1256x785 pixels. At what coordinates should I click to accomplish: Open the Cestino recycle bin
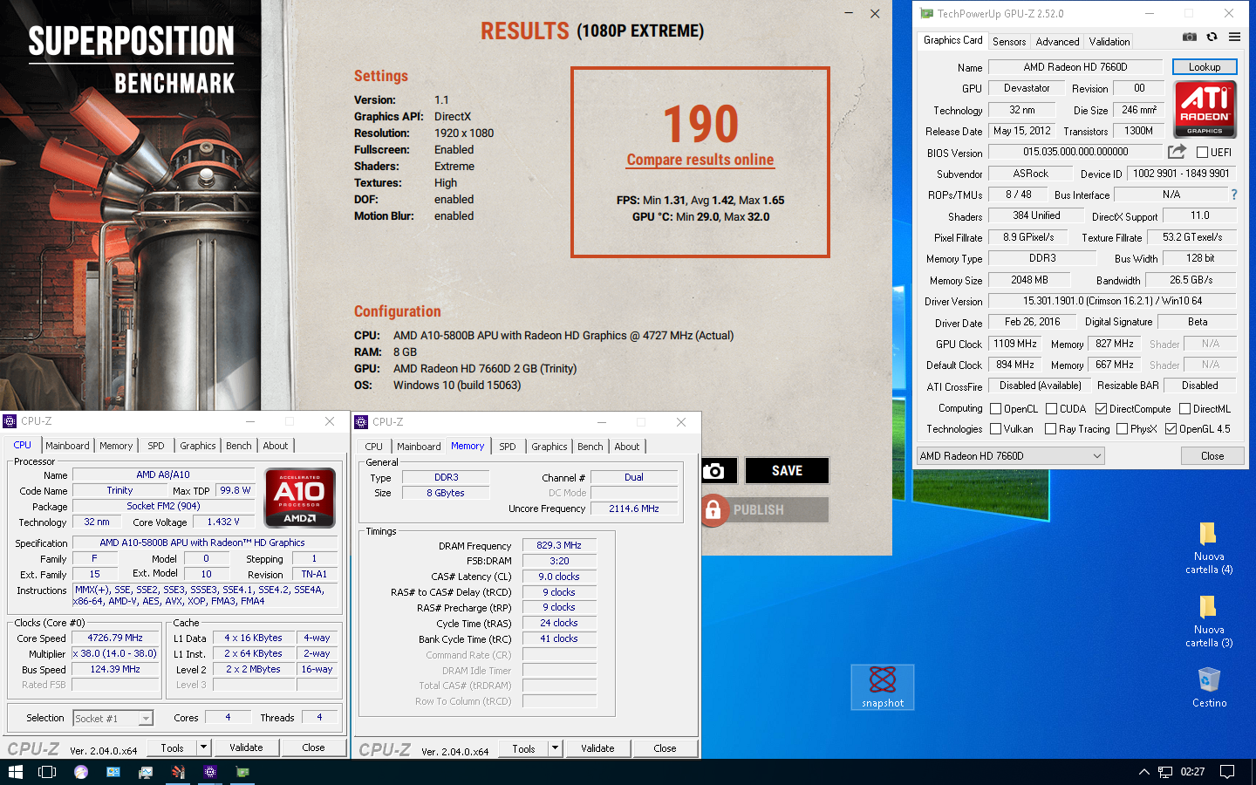[1209, 687]
